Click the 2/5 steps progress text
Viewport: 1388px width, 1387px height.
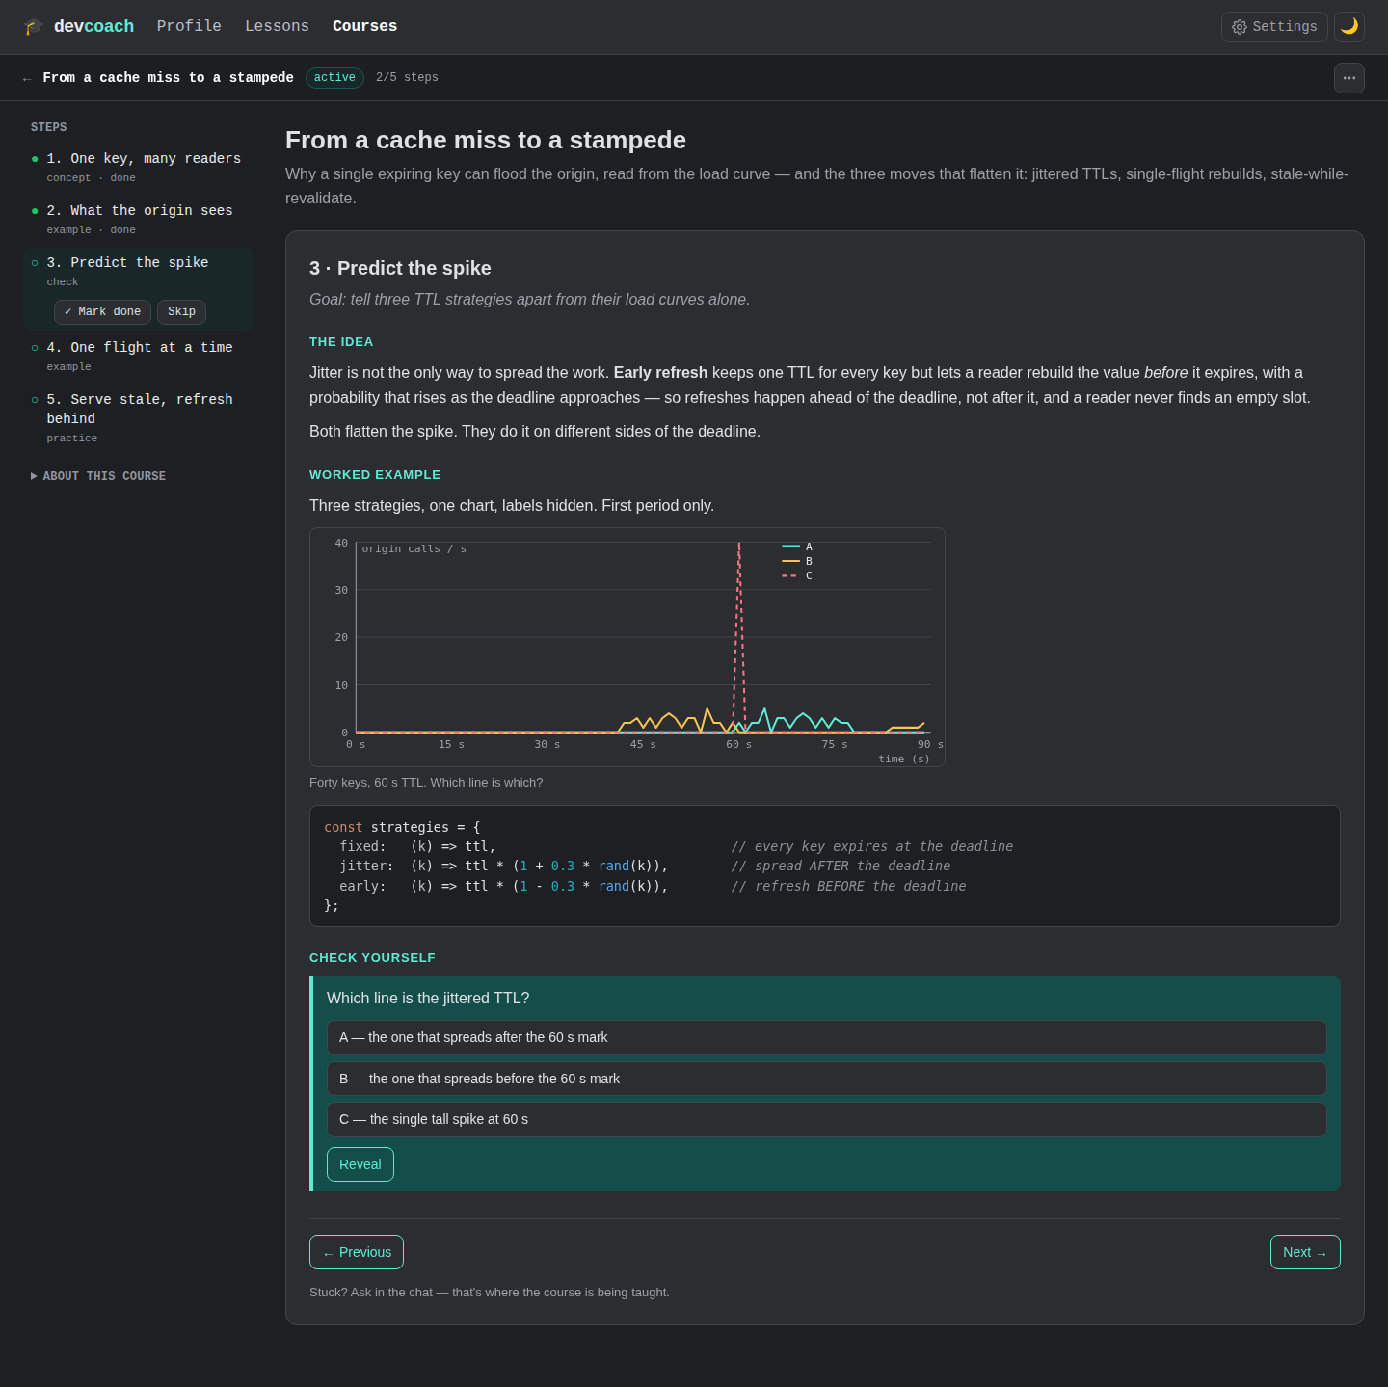click(407, 78)
